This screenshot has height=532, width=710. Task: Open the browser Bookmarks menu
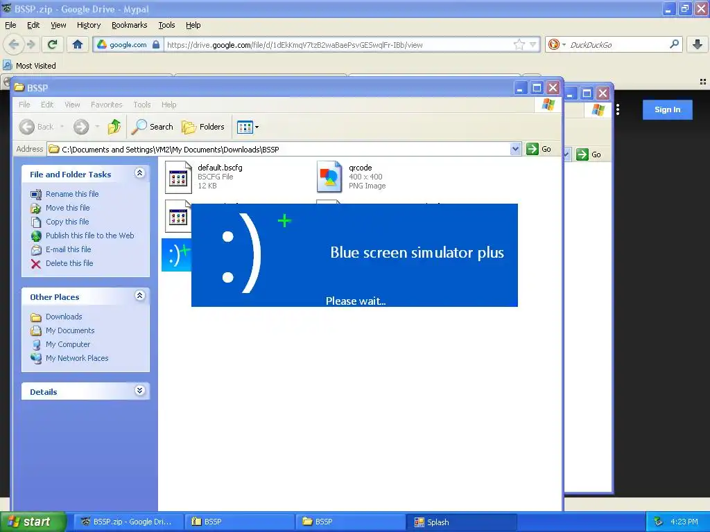[130, 25]
